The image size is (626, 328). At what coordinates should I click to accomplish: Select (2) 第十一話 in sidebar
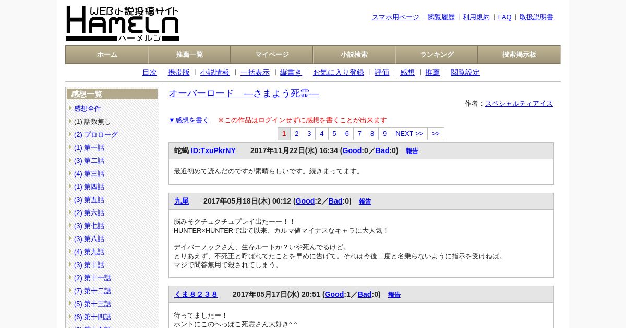point(92,278)
